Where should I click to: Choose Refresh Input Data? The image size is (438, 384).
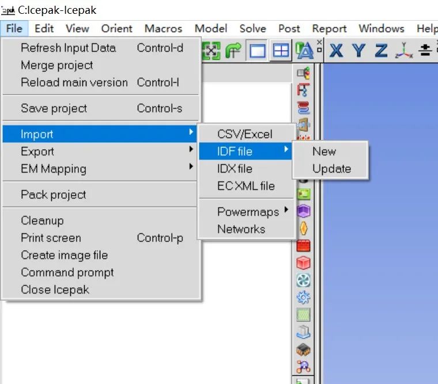tap(100, 48)
